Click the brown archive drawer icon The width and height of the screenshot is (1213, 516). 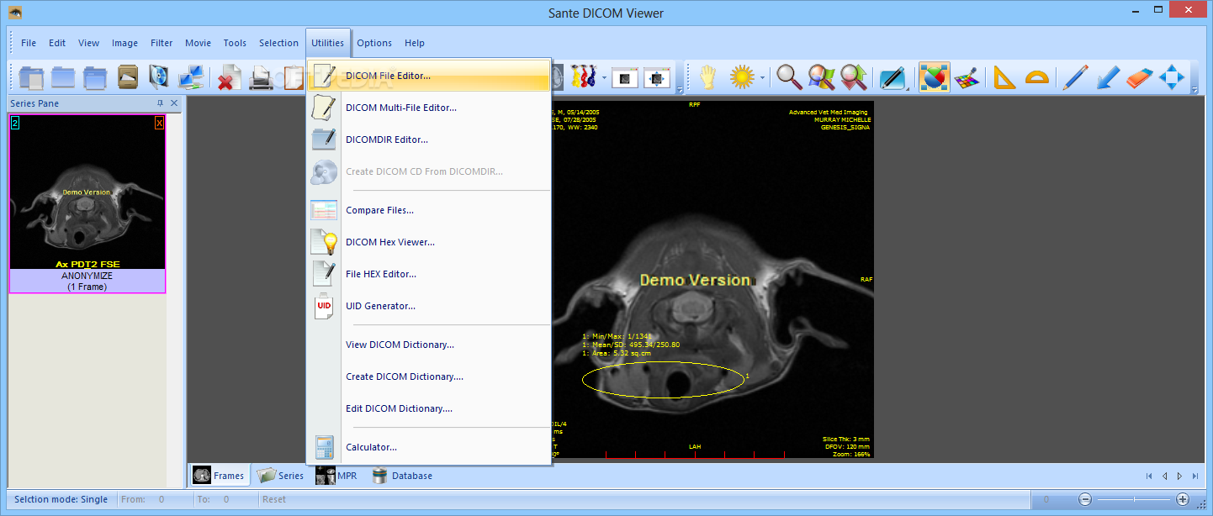pos(127,77)
